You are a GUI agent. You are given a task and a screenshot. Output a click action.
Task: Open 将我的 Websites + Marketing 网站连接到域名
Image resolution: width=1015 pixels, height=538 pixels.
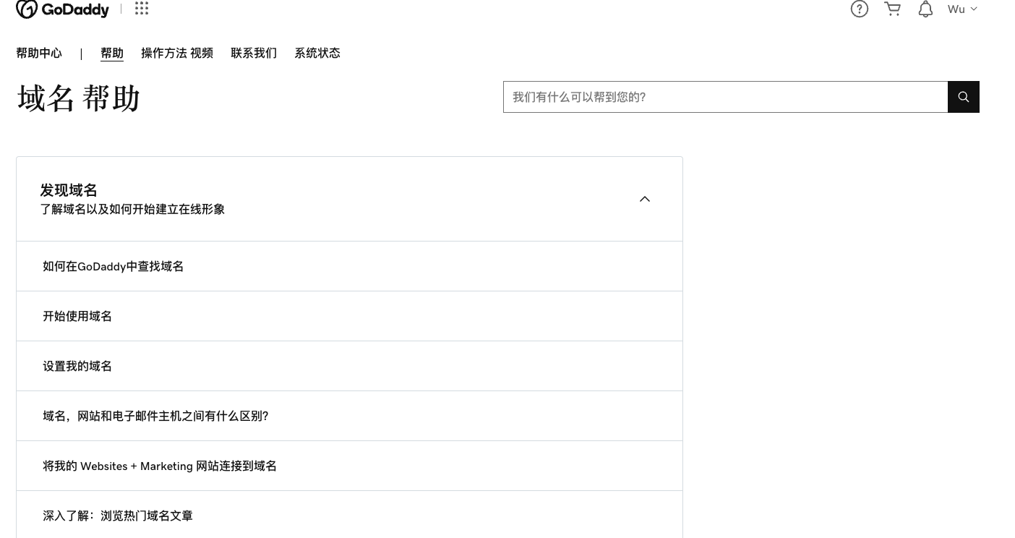click(x=160, y=466)
